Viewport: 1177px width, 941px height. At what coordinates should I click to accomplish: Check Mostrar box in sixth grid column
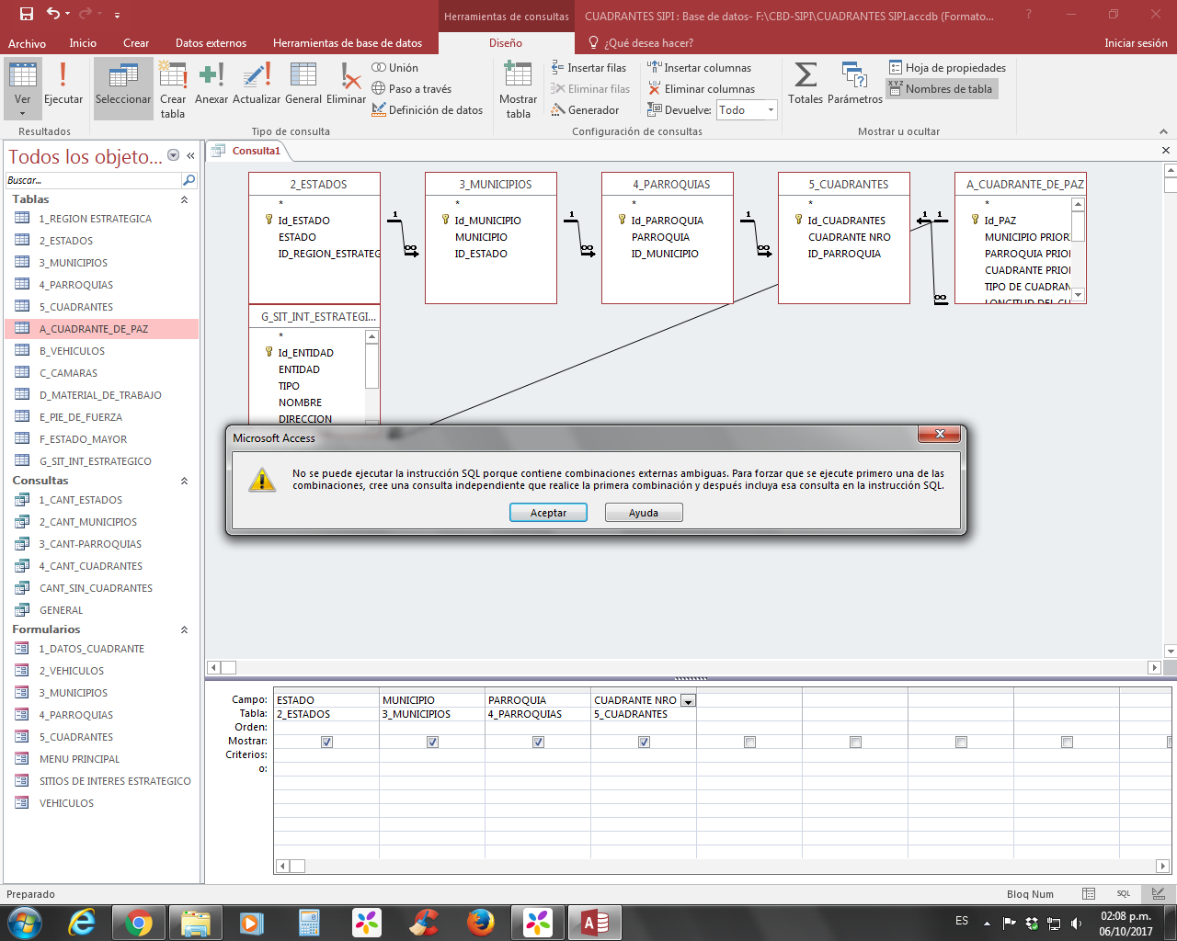(855, 742)
